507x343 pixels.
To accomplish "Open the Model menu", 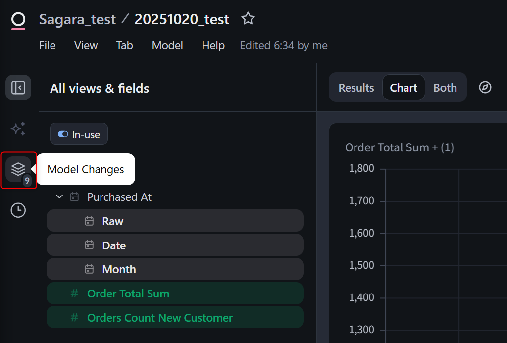I will (167, 46).
